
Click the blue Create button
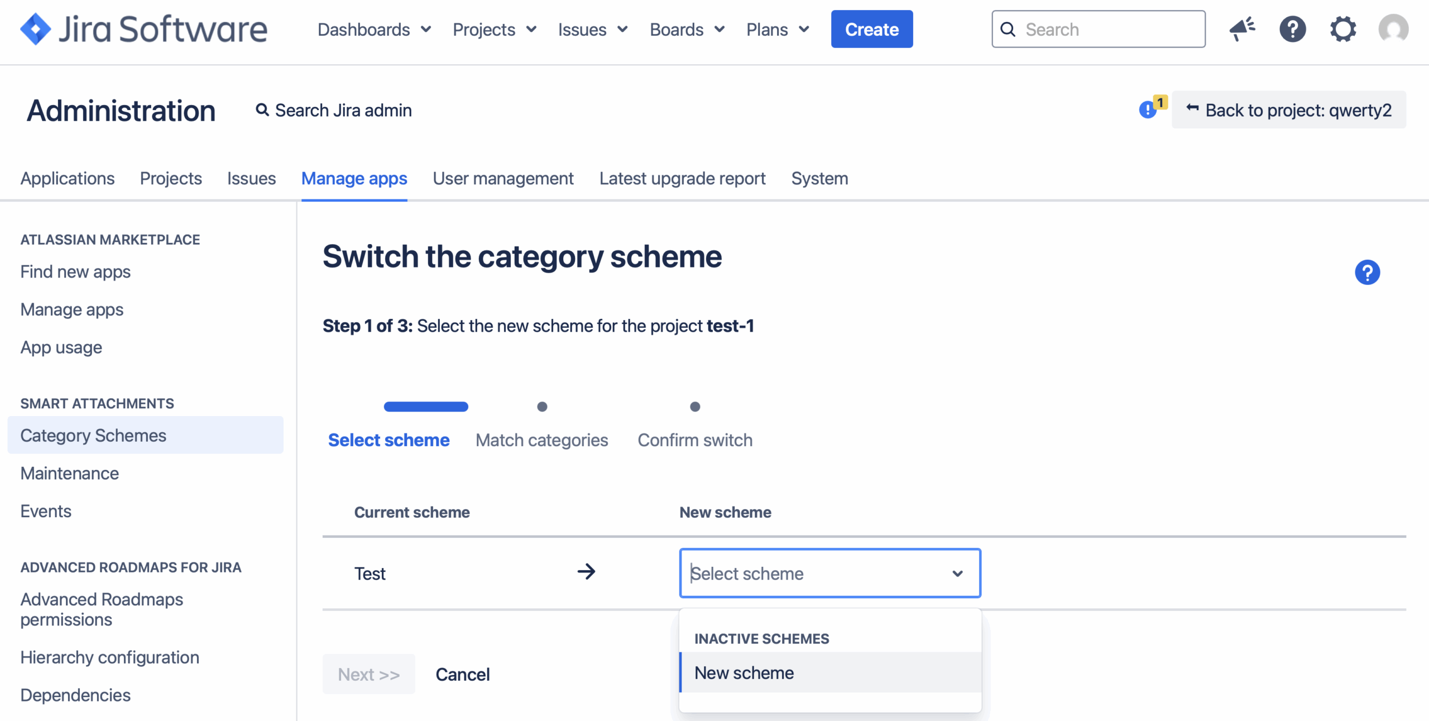coord(871,29)
